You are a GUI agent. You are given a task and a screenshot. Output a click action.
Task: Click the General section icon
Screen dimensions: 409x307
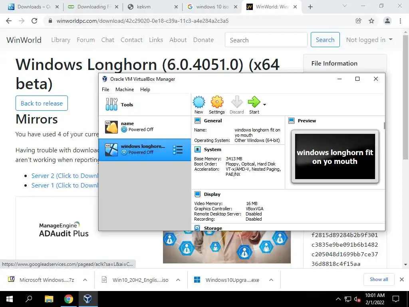[198, 121]
